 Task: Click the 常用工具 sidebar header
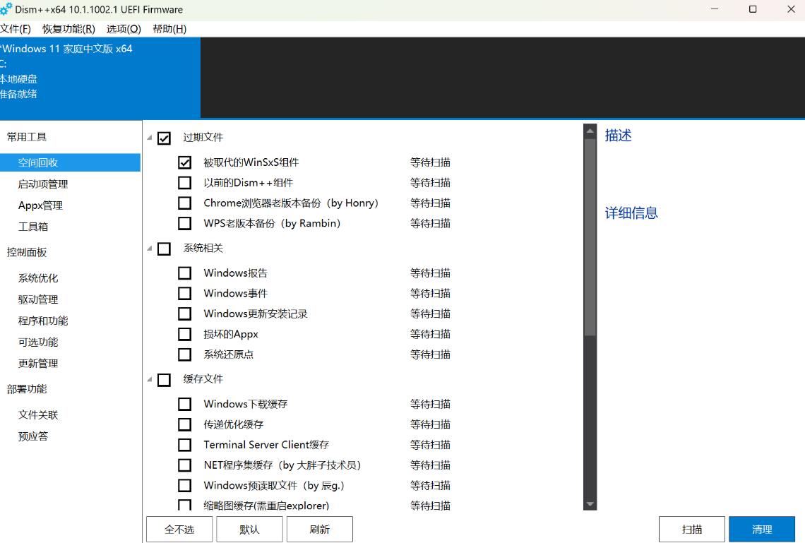pos(27,137)
